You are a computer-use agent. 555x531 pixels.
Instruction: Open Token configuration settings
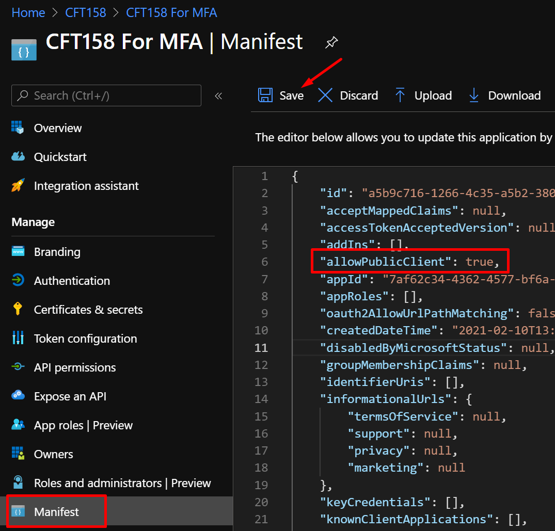(85, 339)
